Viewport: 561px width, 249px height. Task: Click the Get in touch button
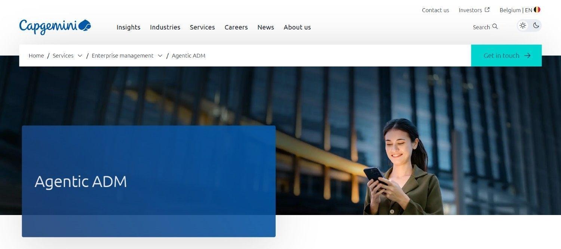pyautogui.click(x=506, y=56)
